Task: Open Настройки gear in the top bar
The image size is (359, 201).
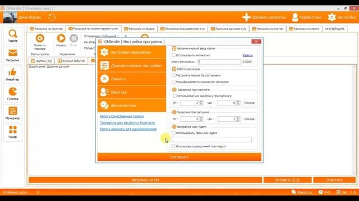Action: coord(332,17)
